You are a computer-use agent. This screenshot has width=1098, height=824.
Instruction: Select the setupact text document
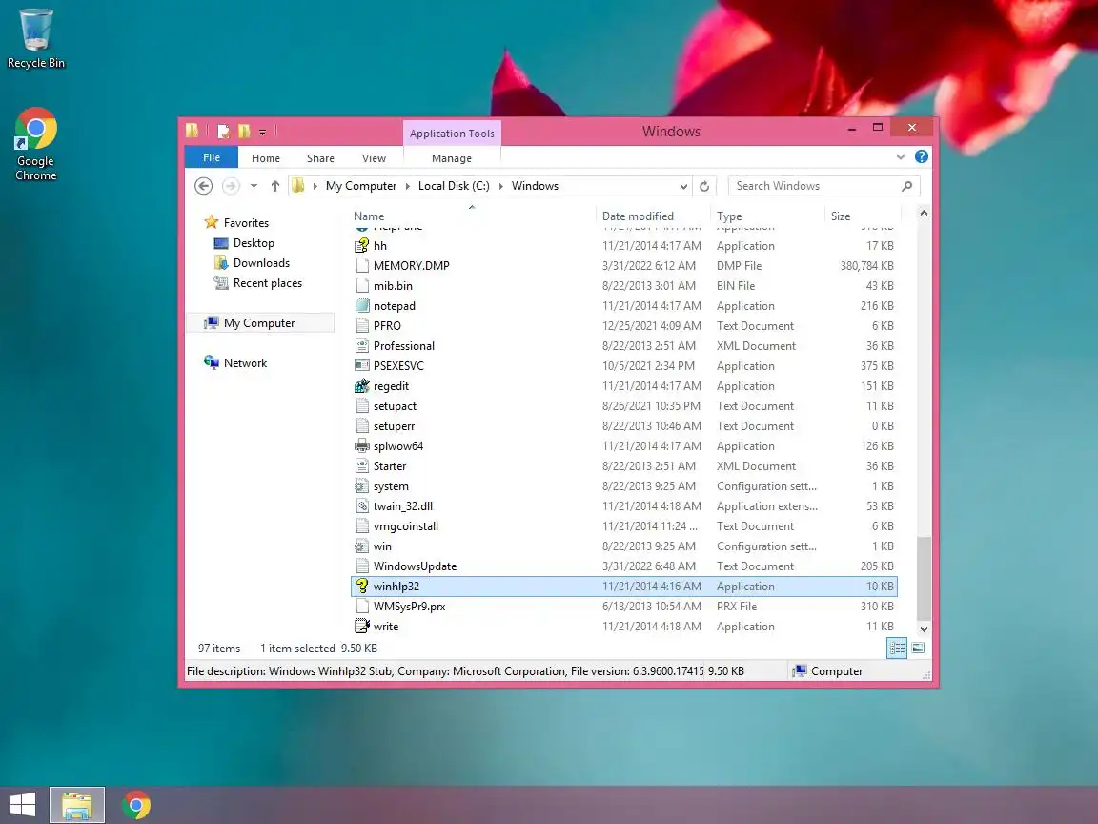point(624,406)
